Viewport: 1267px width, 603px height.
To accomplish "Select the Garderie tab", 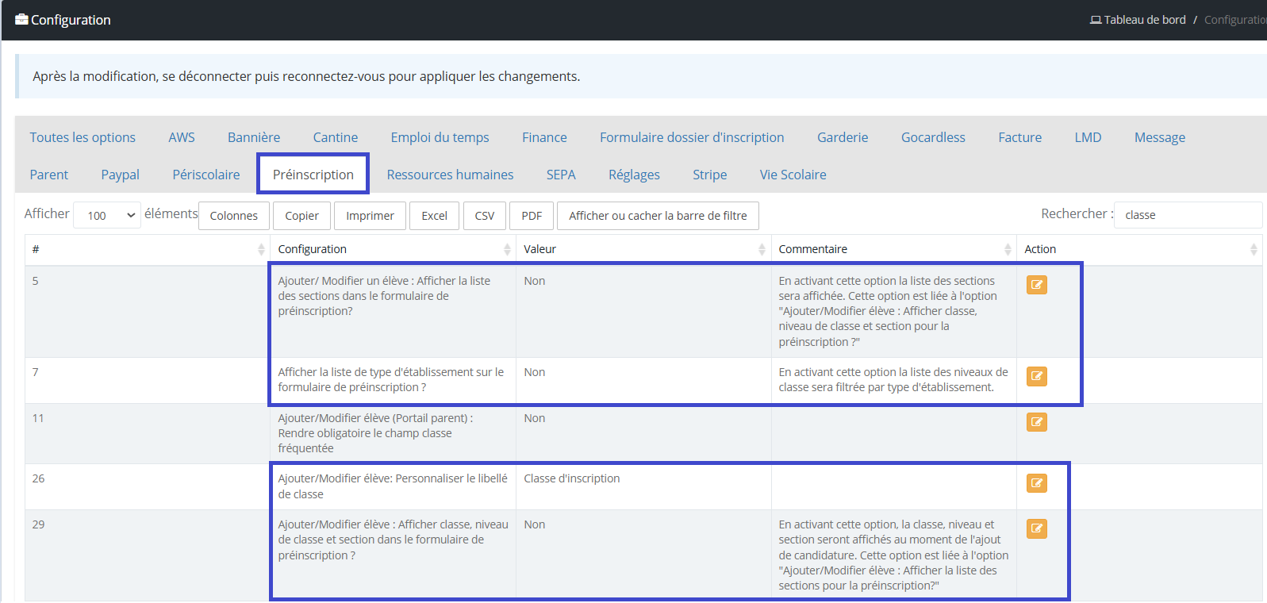I will pyautogui.click(x=843, y=137).
